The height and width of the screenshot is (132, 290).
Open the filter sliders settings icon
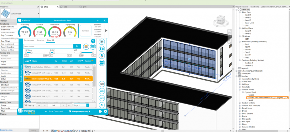[93, 47]
